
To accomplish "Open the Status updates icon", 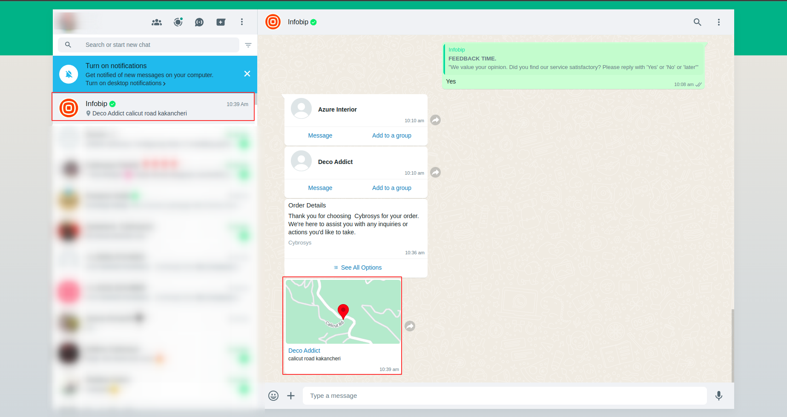I will [178, 22].
